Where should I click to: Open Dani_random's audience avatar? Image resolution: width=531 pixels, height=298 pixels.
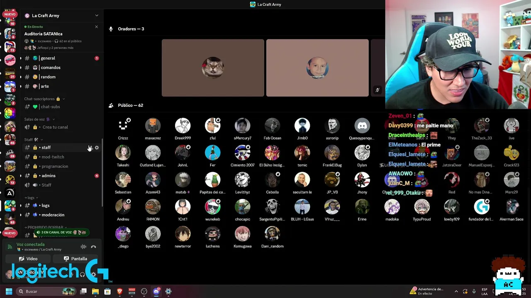[272, 234]
